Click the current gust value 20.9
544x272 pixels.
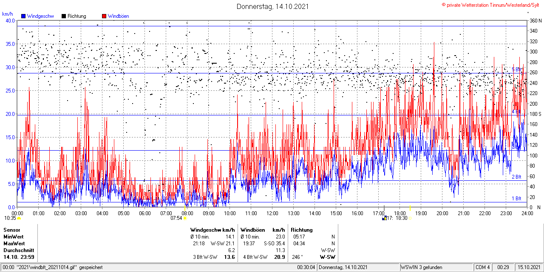click(280, 257)
